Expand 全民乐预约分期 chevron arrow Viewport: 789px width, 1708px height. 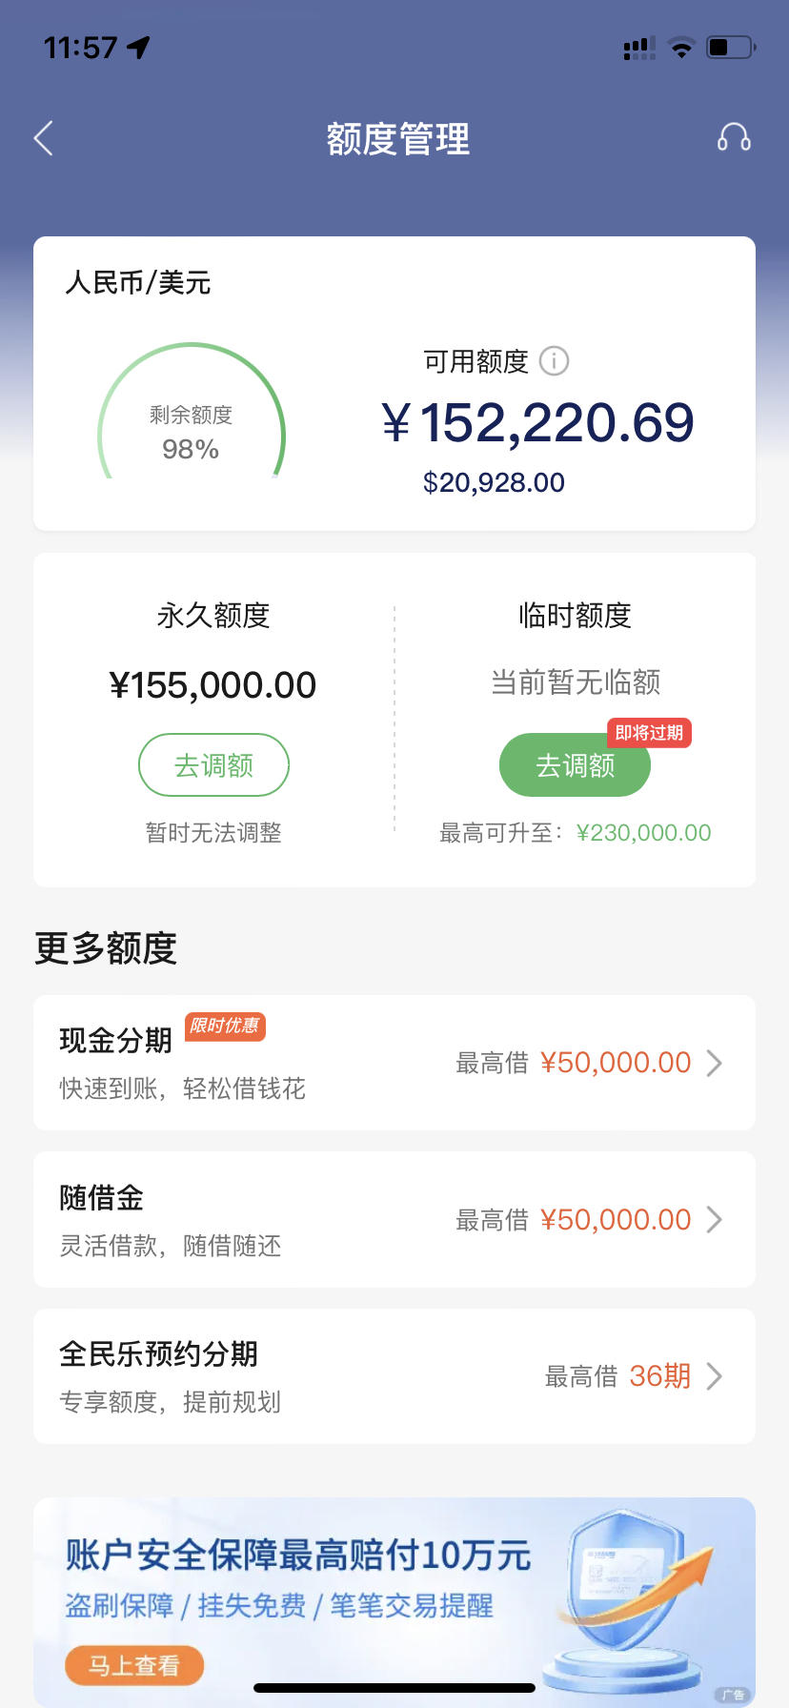pyautogui.click(x=714, y=1376)
